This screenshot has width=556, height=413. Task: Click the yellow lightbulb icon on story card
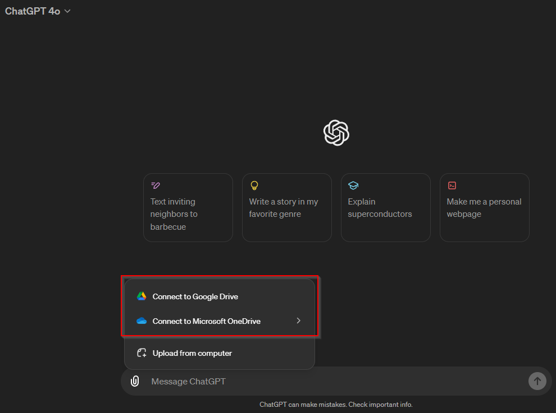(x=254, y=185)
